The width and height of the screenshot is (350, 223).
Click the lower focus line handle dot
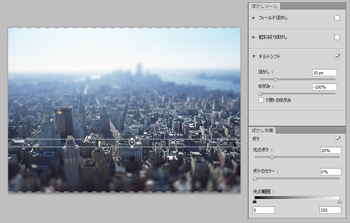132,147
